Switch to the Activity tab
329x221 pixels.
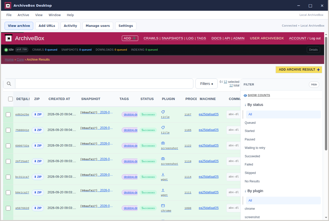[x=70, y=26]
